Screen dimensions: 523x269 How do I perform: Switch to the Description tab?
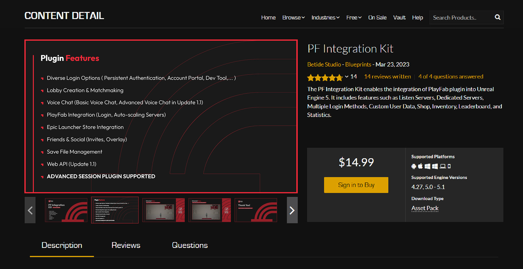(x=62, y=245)
